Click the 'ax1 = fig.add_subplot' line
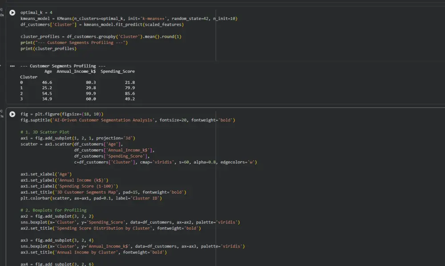Screen dimensions: 445x266 (x=78, y=138)
